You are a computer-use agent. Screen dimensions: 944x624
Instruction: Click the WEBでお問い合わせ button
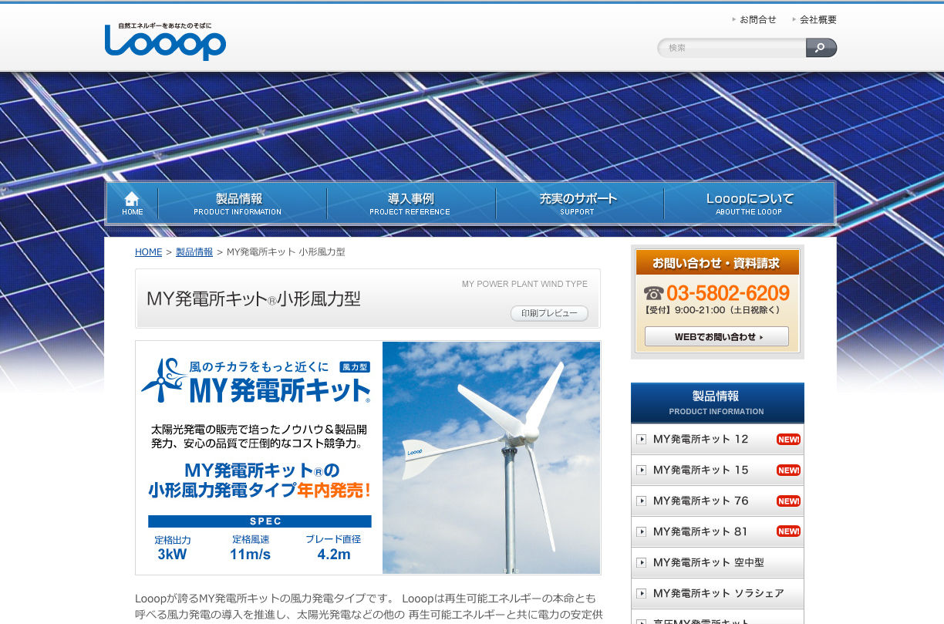pyautogui.click(x=716, y=336)
